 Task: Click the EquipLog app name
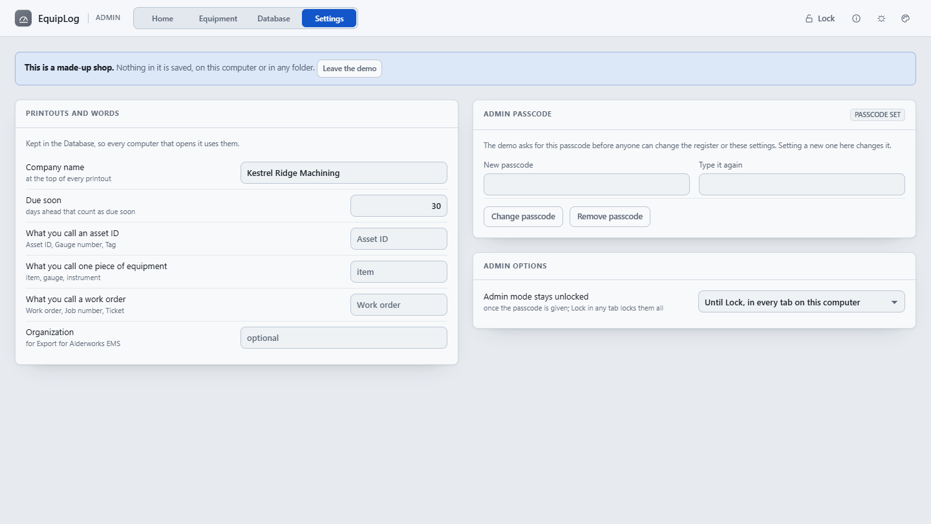59,19
